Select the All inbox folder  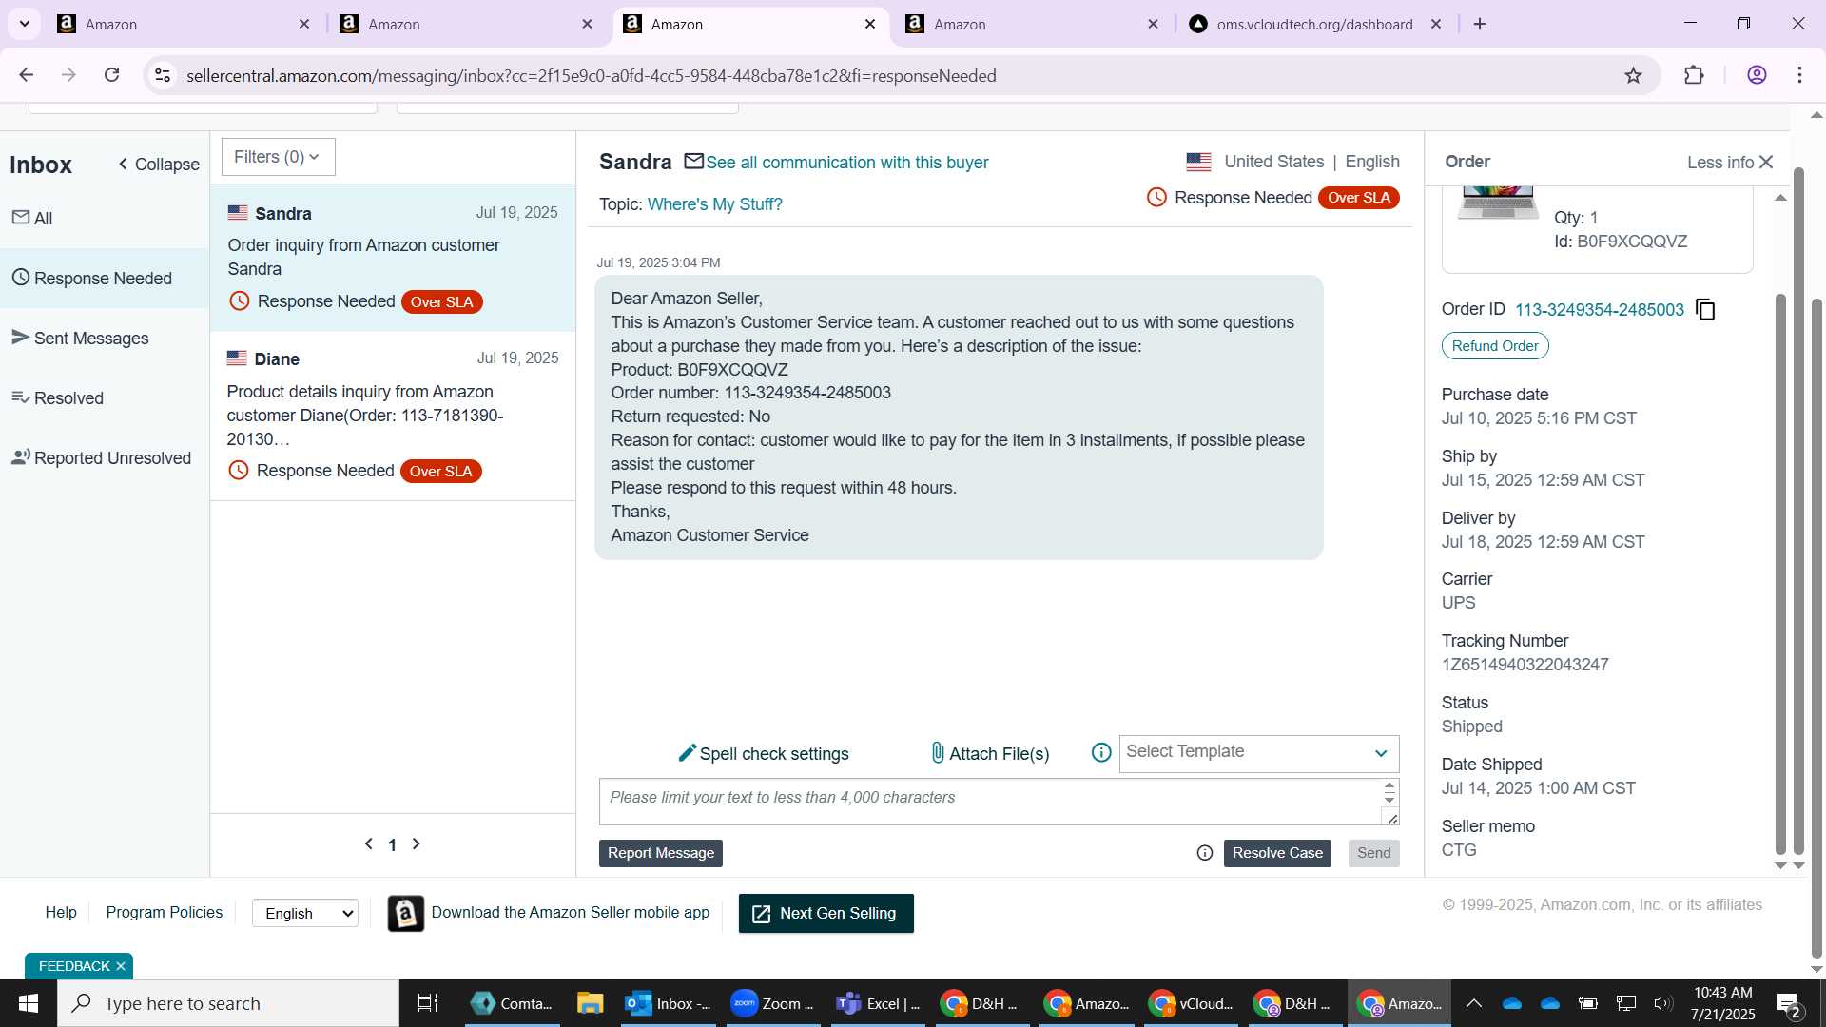105,218
